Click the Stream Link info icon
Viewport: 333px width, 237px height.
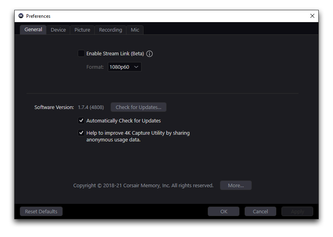tap(149, 53)
